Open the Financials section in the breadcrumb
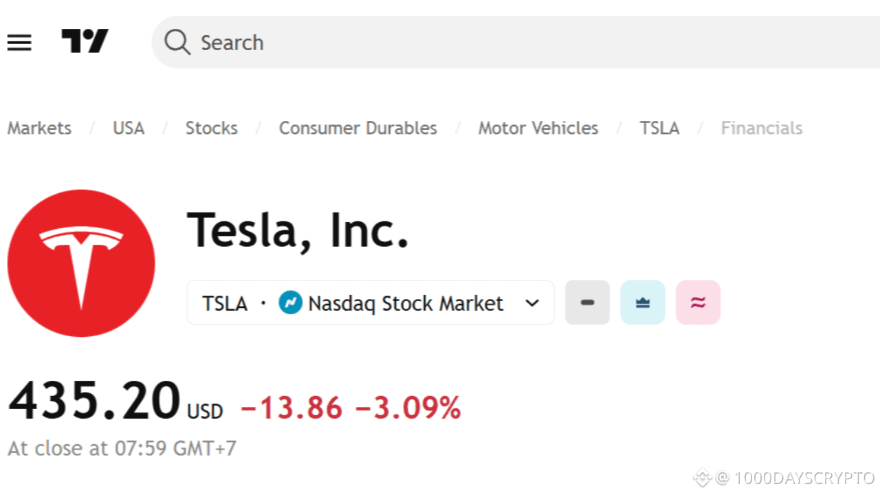 pos(761,128)
